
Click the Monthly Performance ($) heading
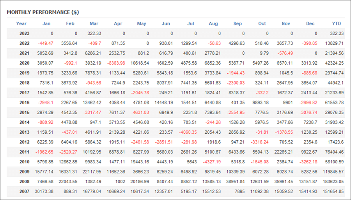click(x=43, y=12)
